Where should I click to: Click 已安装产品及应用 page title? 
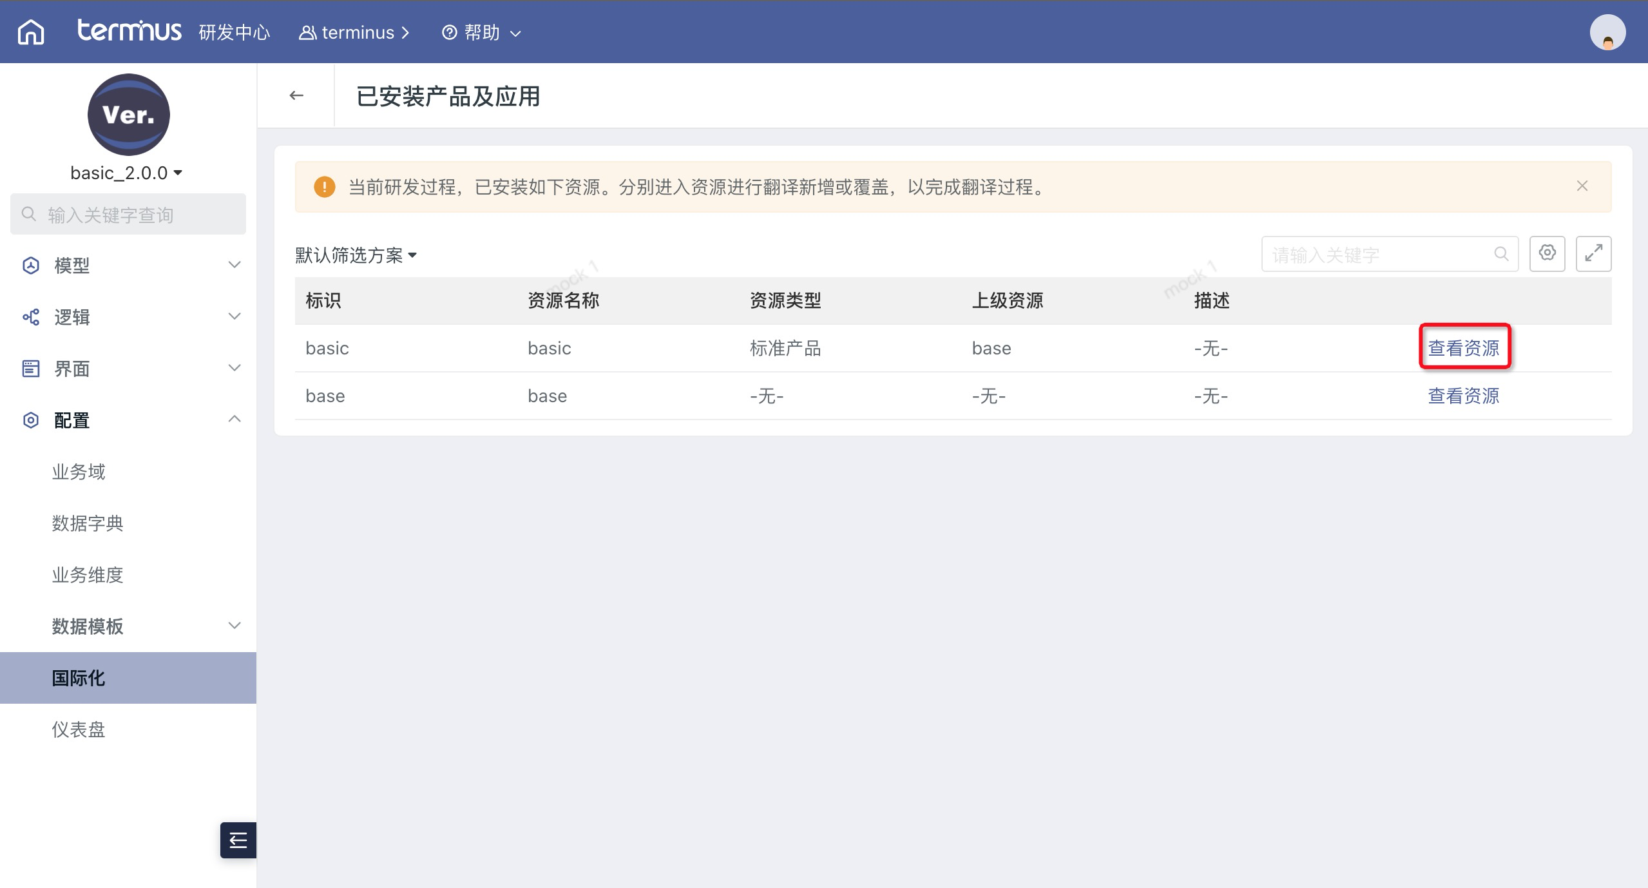[448, 96]
